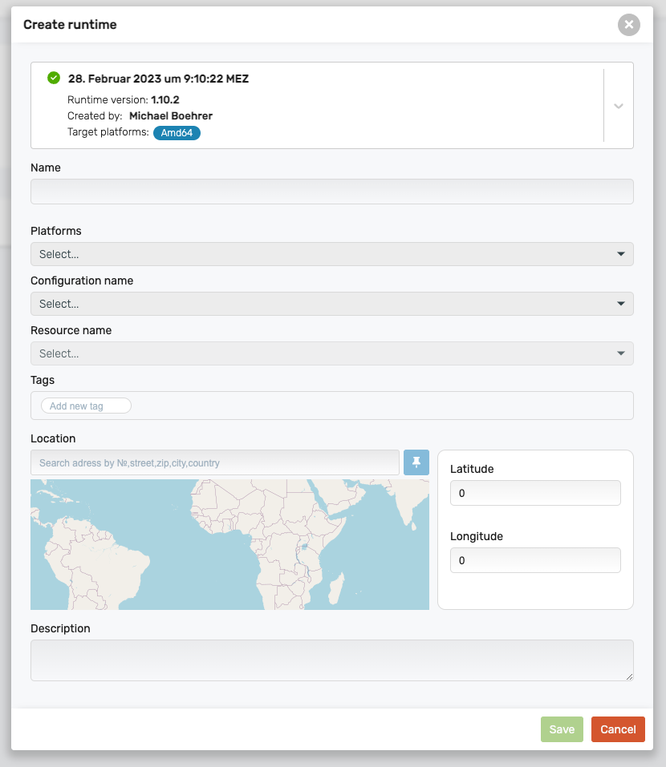
Task: Select the 28. Februar 2023 version heading
Action: pos(158,79)
